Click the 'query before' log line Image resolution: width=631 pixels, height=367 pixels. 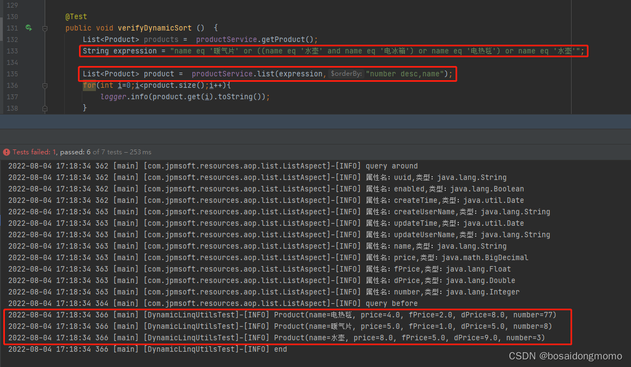[213, 303]
